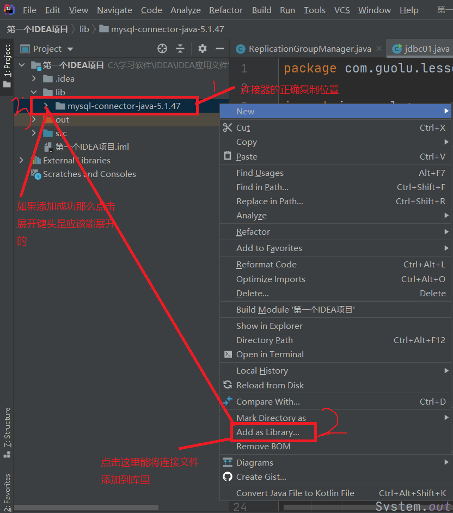Image resolution: width=453 pixels, height=513 pixels.
Task: Click the Paste clipboard icon
Action: (x=228, y=156)
